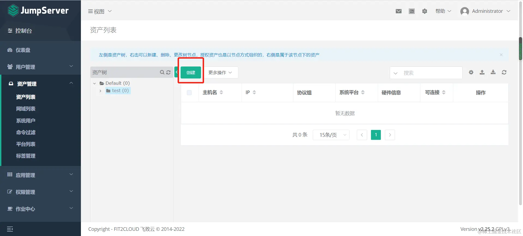The height and width of the screenshot is (236, 523).
Task: Open the mail messages icon
Action: click(399, 11)
